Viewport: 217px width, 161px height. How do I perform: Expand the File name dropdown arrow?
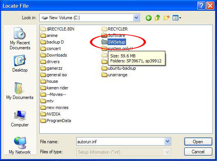click(167, 141)
